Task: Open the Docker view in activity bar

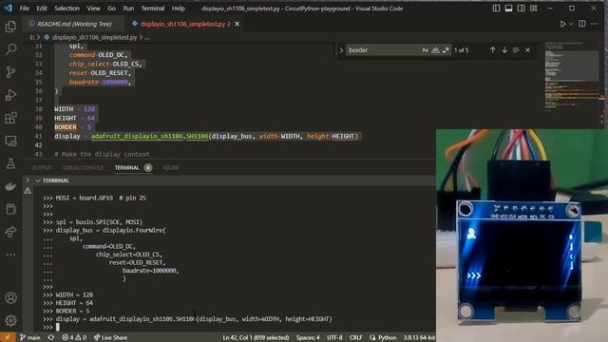Action: pos(10,186)
